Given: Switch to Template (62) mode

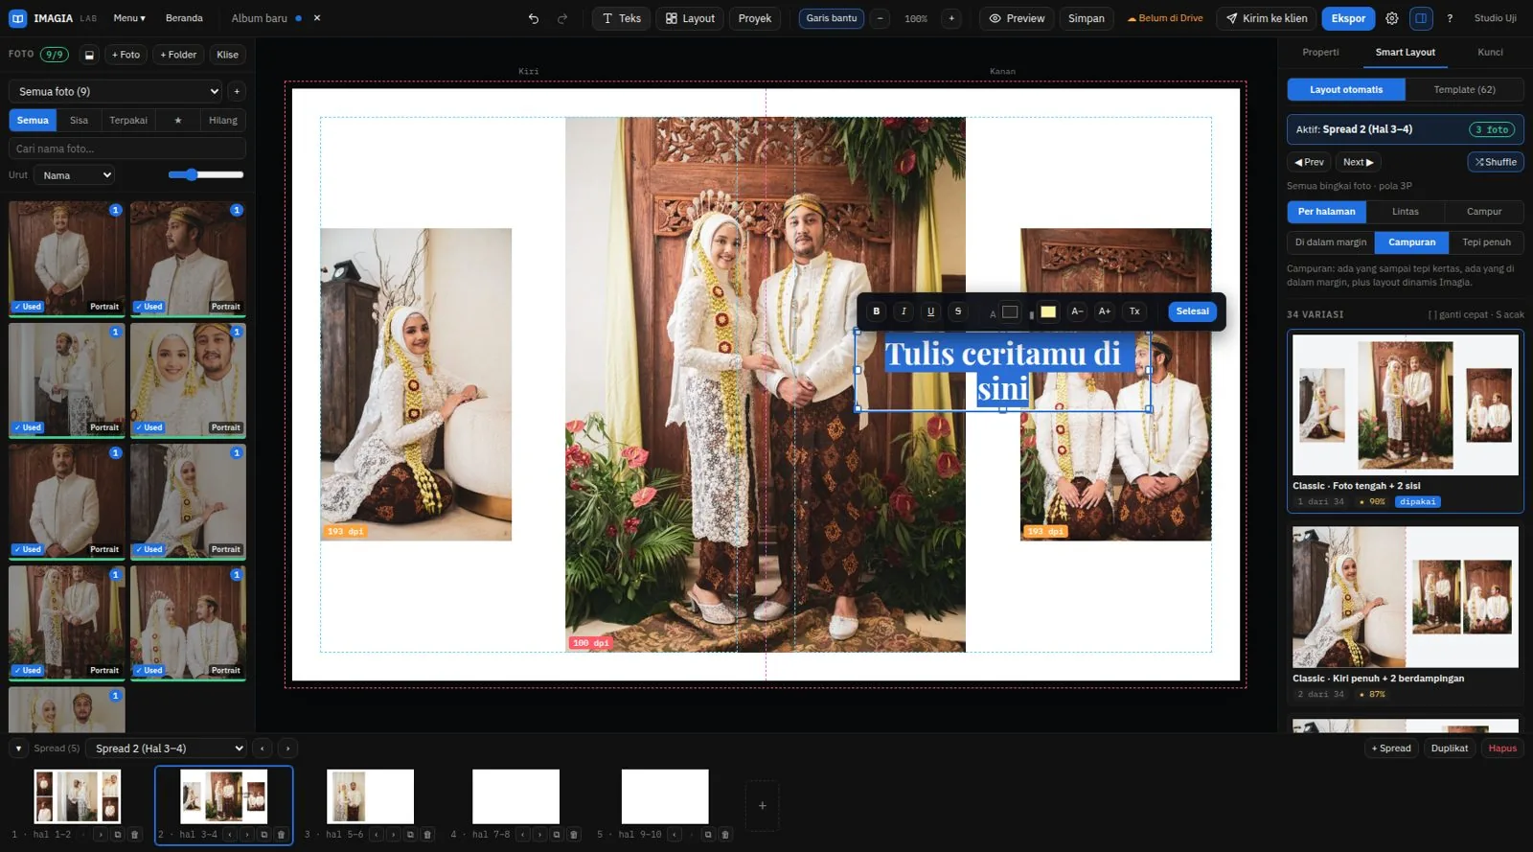Looking at the screenshot, I should [x=1464, y=90].
